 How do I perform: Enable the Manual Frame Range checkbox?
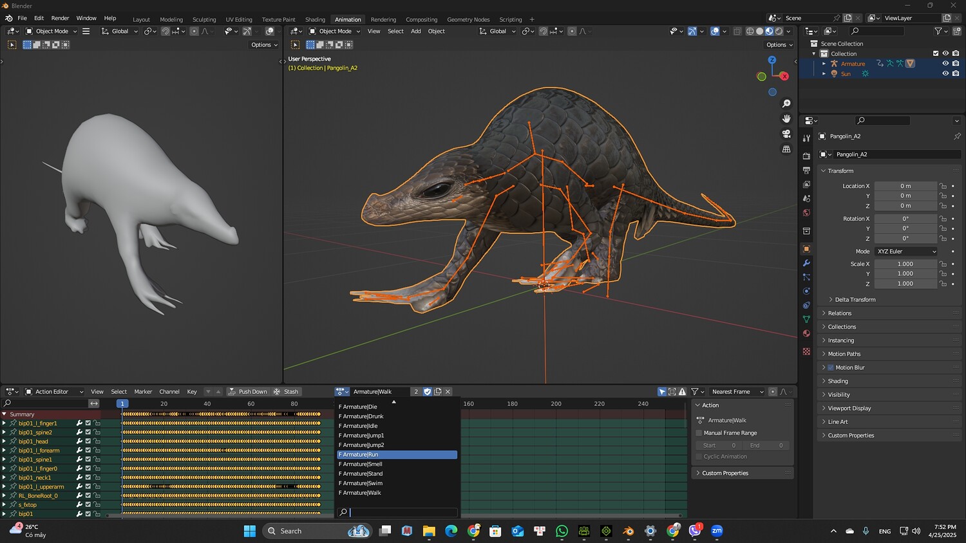pos(699,433)
